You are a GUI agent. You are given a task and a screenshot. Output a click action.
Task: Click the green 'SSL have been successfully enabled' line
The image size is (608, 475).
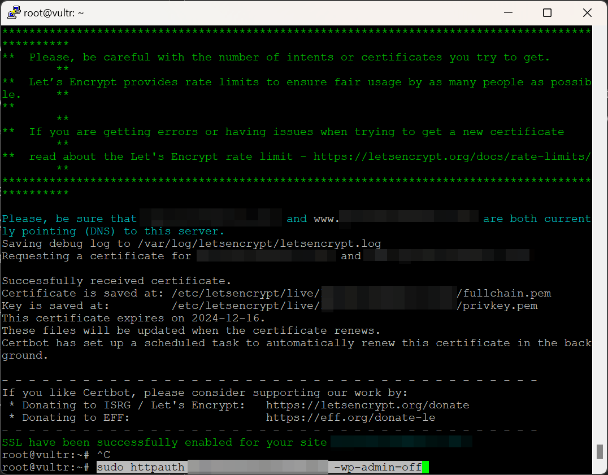pos(164,442)
